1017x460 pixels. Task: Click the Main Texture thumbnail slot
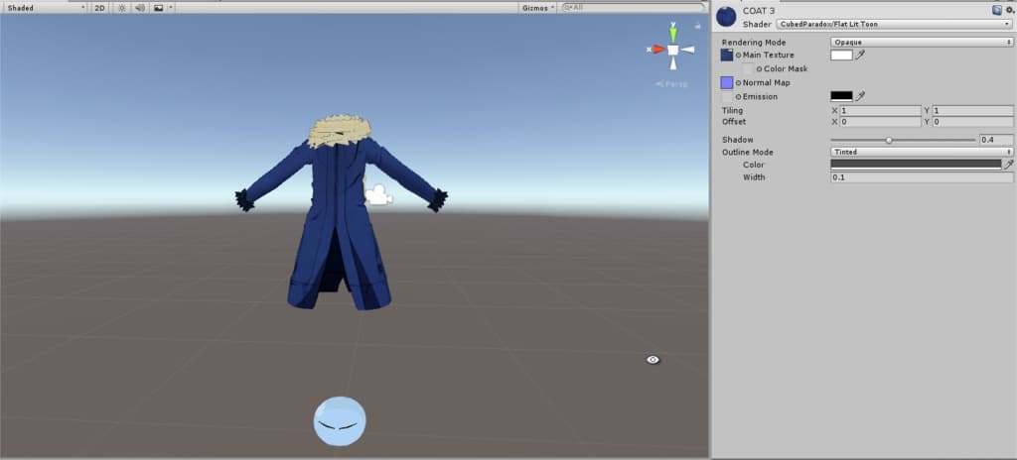tap(727, 56)
